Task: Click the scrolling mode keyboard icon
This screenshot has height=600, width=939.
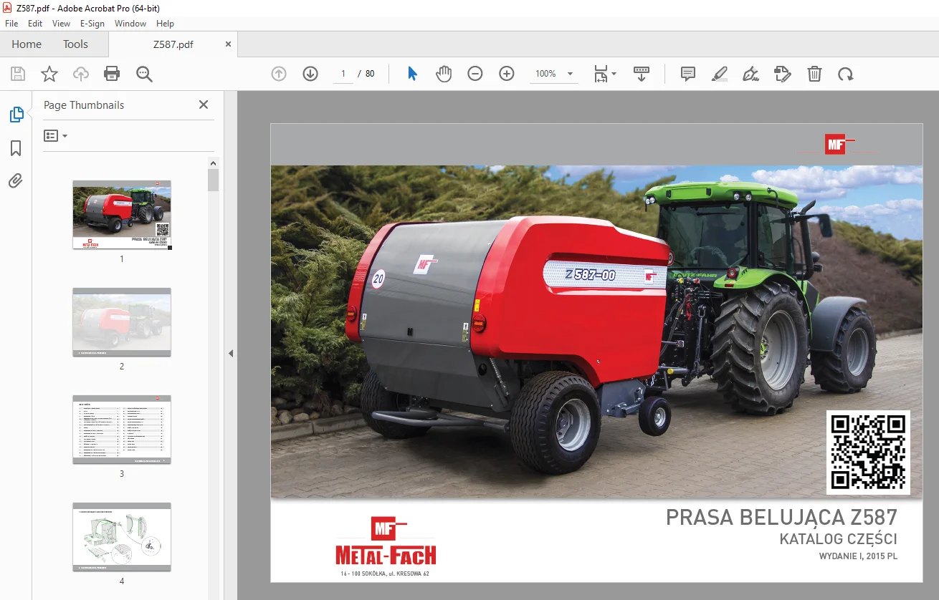Action: click(642, 74)
